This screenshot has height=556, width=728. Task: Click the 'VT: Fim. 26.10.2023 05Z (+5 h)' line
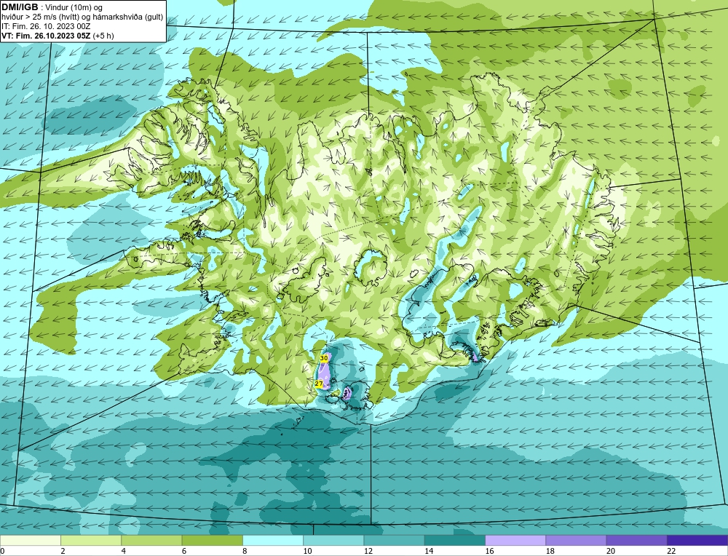pos(58,36)
